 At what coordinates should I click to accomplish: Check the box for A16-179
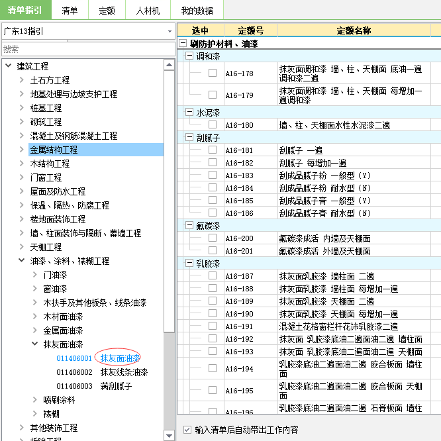point(213,95)
